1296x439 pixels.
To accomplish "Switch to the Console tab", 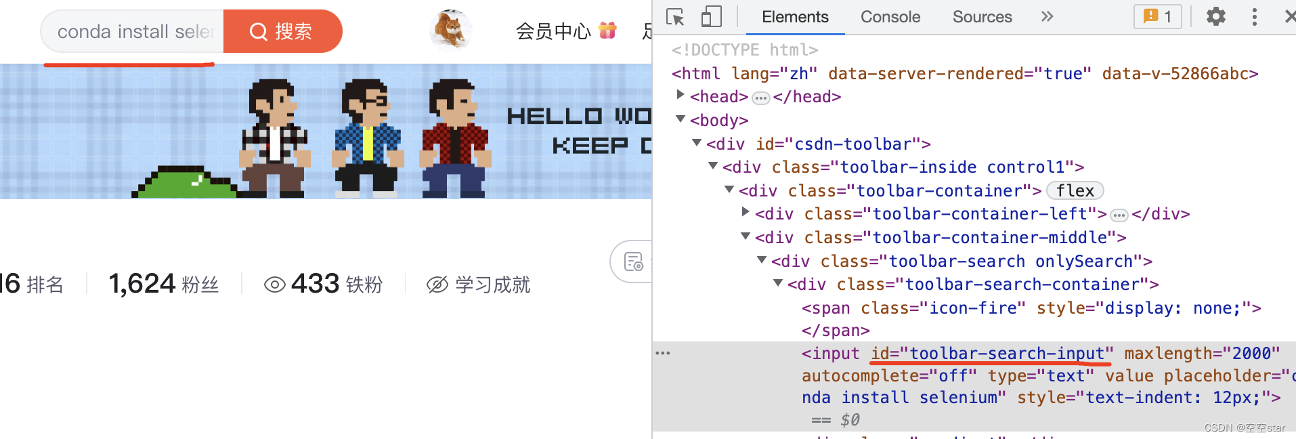I will pyautogui.click(x=890, y=17).
